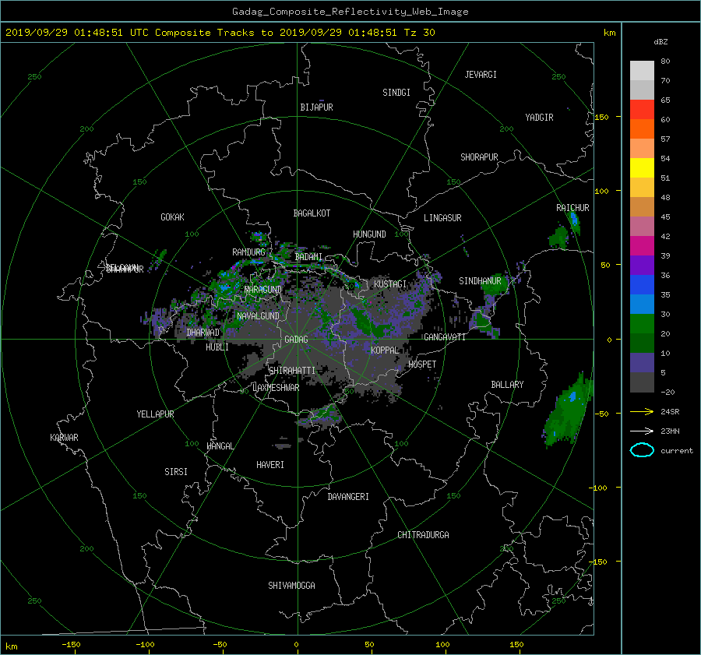Click the UTC timestamp header text
The height and width of the screenshot is (655, 701).
pyautogui.click(x=220, y=33)
